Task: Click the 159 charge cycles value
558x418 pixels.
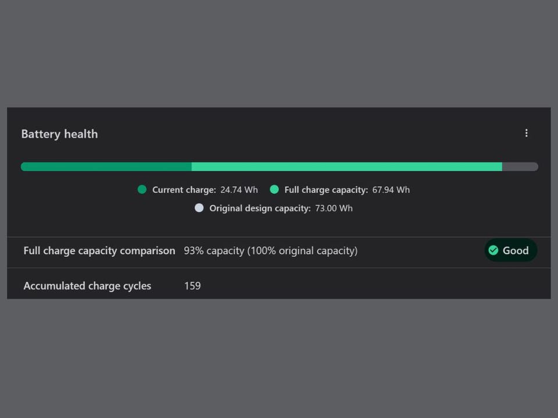Action: (192, 286)
